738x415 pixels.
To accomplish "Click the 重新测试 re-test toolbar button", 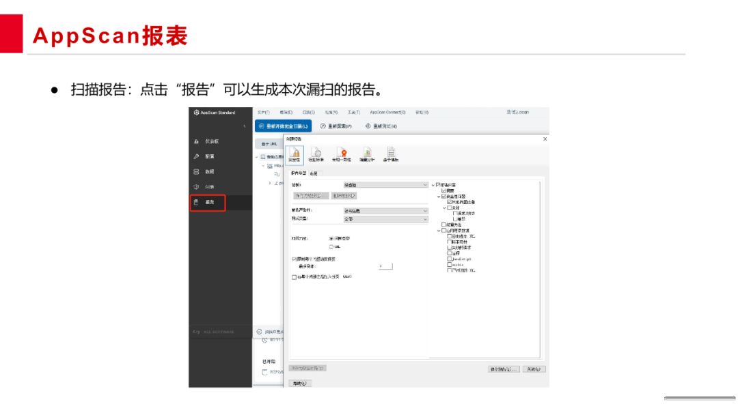I will pyautogui.click(x=381, y=126).
